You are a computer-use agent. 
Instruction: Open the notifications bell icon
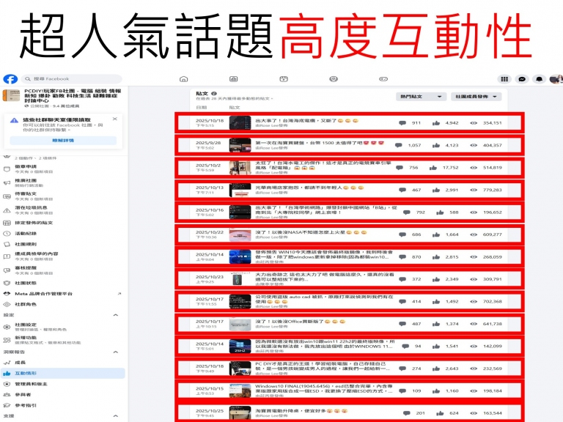point(540,79)
